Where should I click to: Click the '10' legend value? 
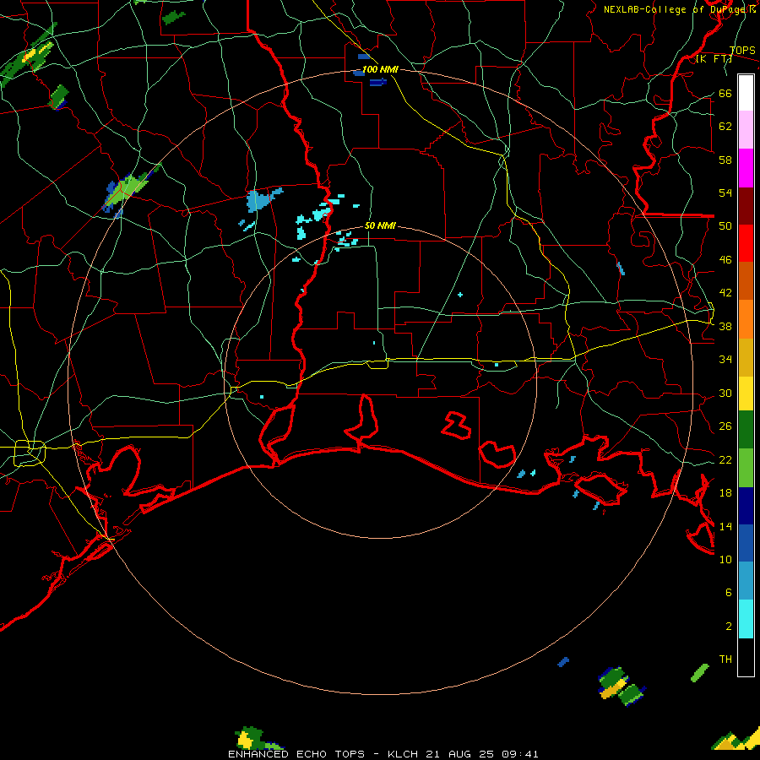pos(725,559)
